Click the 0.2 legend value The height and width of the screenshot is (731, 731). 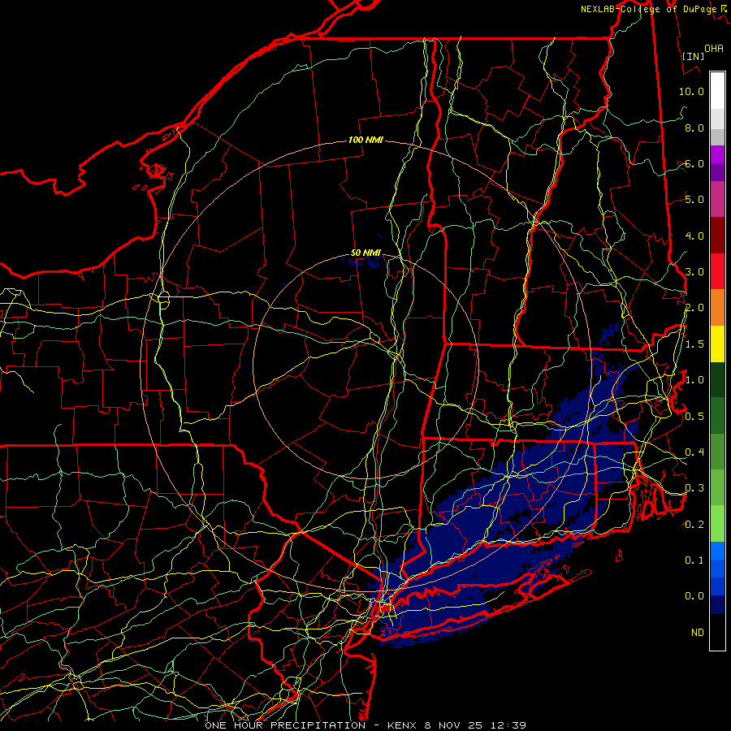coord(694,525)
